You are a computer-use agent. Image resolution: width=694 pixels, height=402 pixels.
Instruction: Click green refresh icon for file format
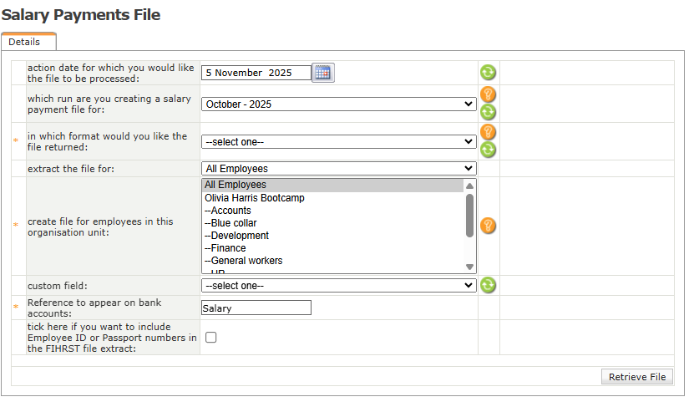click(488, 150)
